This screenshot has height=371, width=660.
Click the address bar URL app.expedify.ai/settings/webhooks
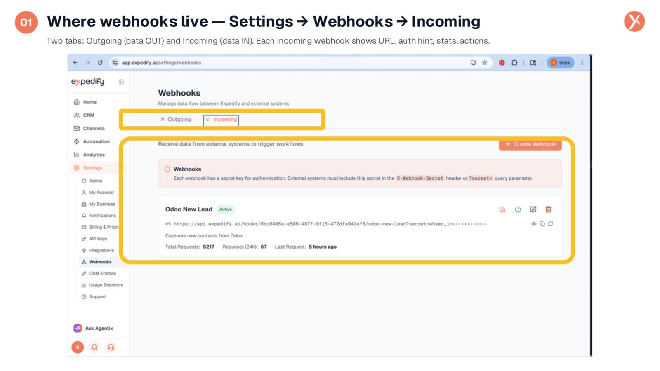pyautogui.click(x=161, y=63)
